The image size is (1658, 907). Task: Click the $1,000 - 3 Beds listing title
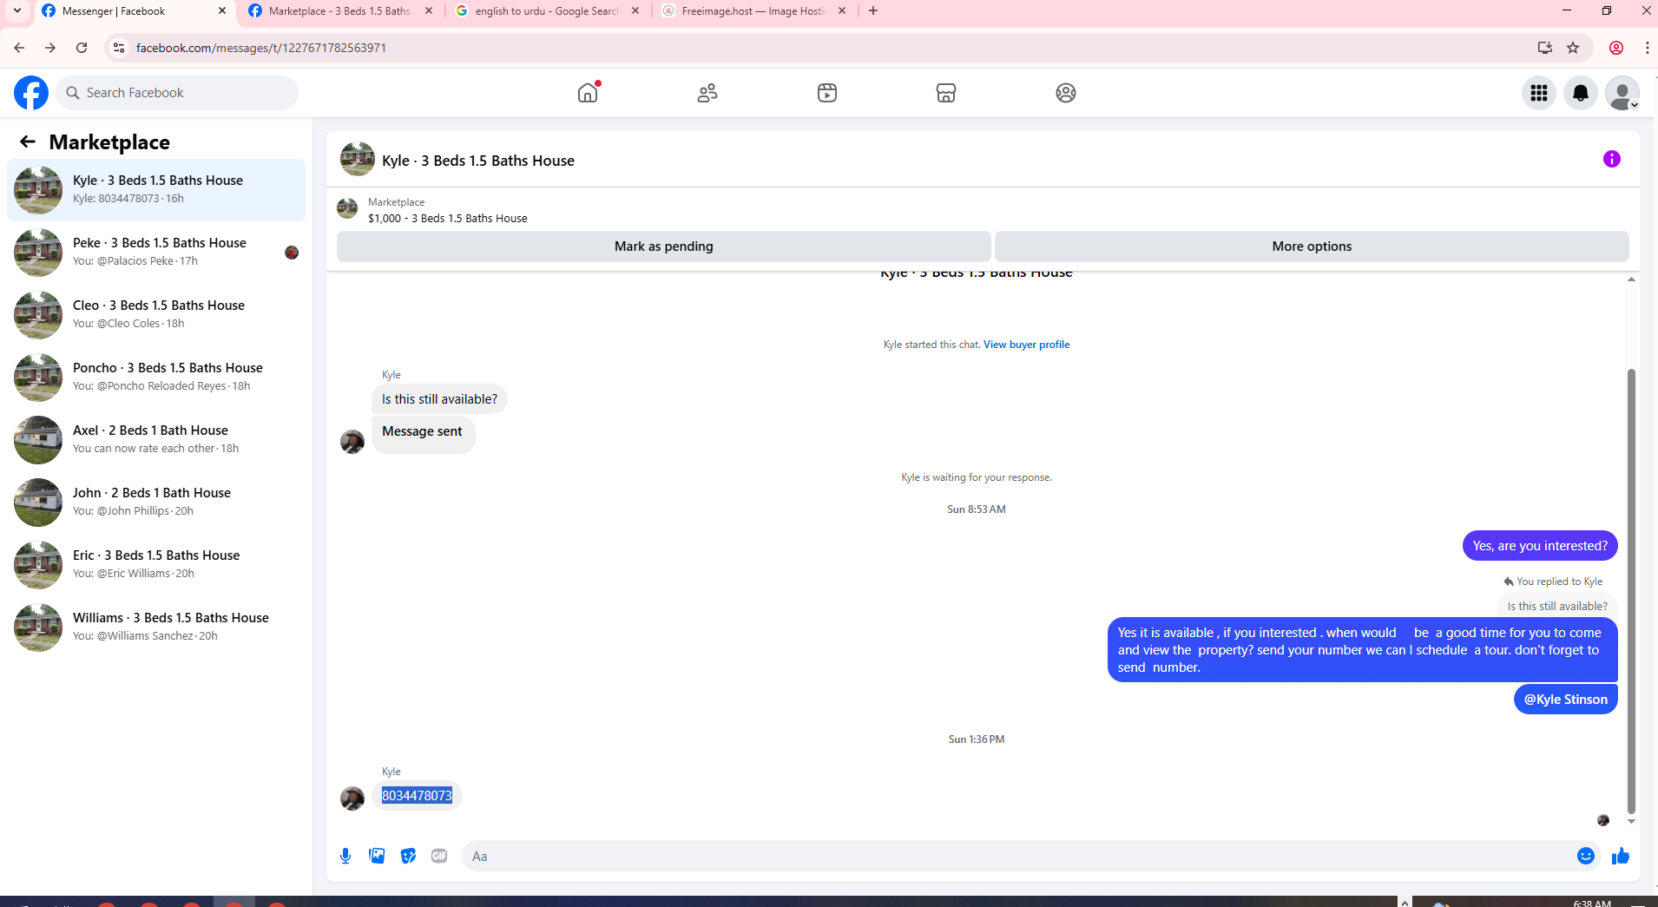[448, 219]
